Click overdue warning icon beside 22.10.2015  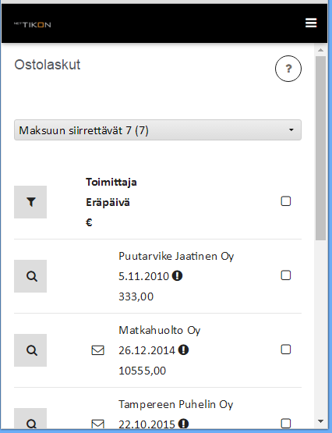183,424
